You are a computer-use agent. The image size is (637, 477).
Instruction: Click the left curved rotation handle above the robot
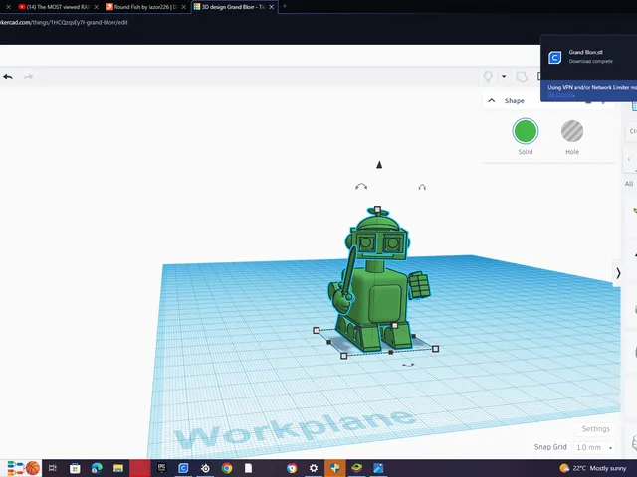[361, 187]
